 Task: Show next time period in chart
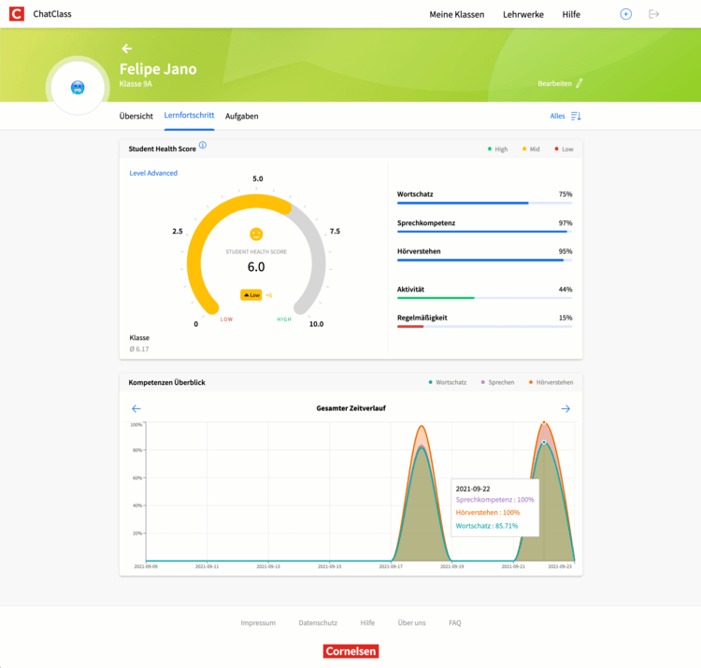click(565, 409)
